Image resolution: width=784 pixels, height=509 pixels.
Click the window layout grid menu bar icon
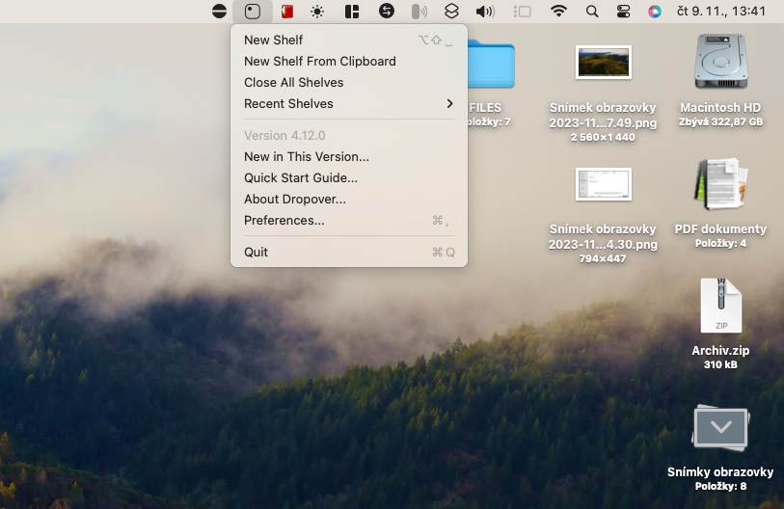coord(352,11)
